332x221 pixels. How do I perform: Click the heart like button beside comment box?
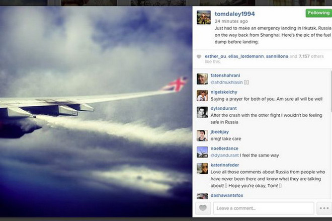[x=203, y=208]
